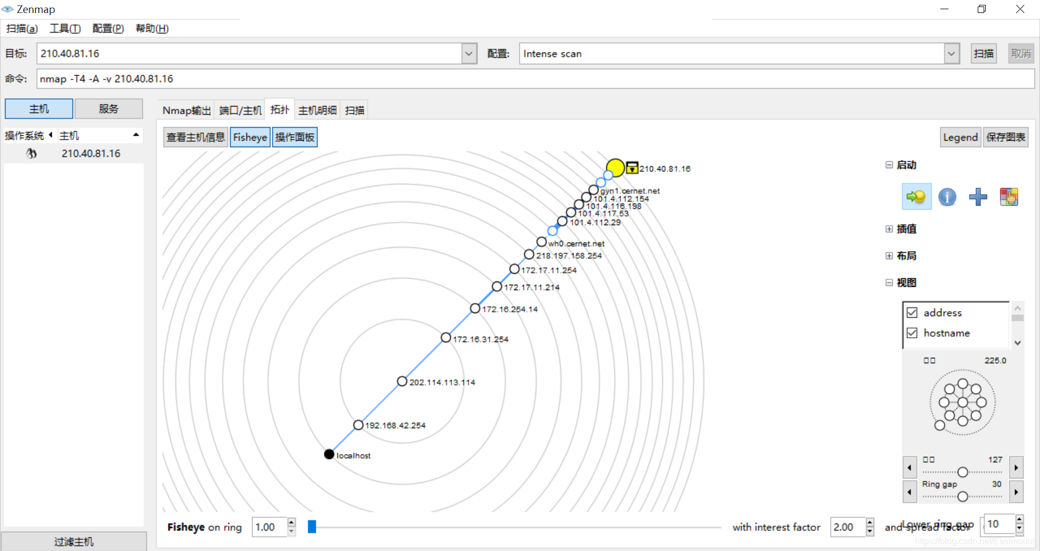Open the 帮助(H) menu
The width and height of the screenshot is (1040, 551).
[x=152, y=29]
